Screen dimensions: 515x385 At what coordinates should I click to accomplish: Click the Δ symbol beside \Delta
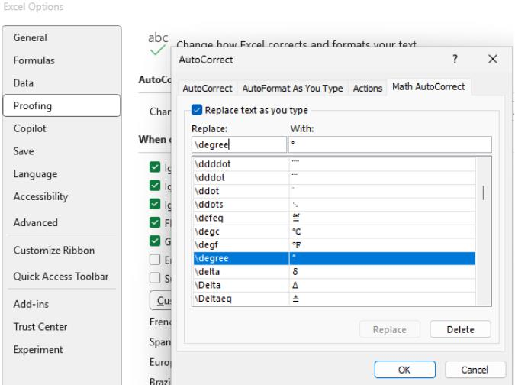pos(295,286)
